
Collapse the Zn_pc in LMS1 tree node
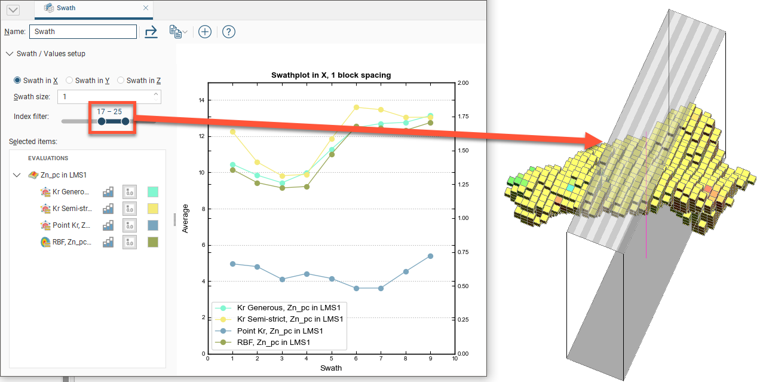pos(17,175)
